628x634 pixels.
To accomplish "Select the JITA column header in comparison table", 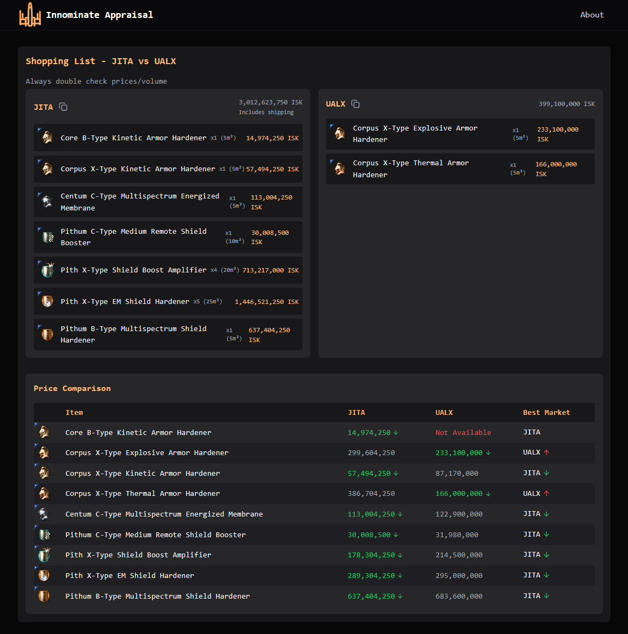I will pyautogui.click(x=356, y=412).
